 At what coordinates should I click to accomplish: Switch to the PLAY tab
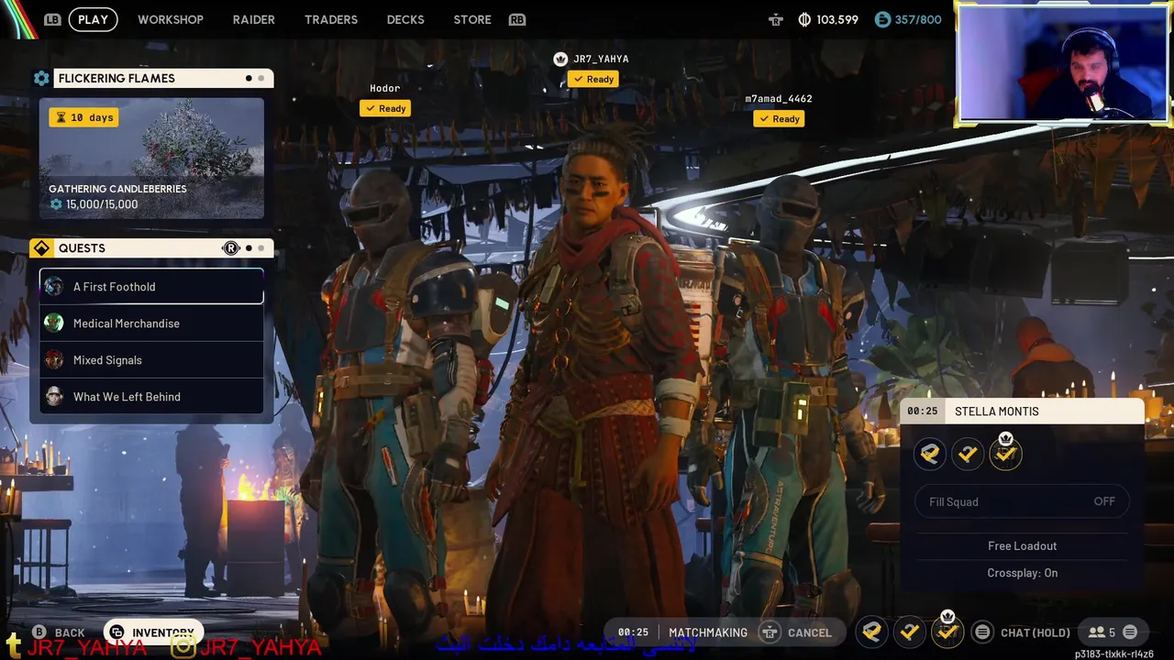(93, 19)
